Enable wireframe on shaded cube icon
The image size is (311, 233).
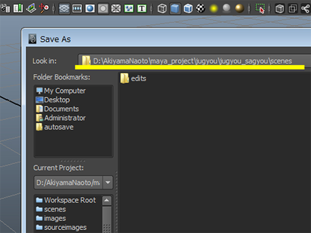188,8
